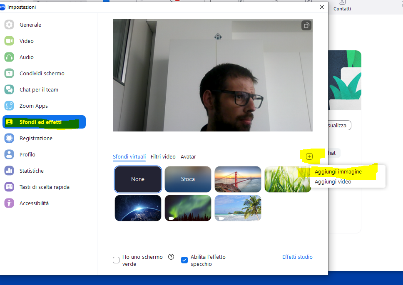Enable the 'Ho uno schermo verde' checkbox
The image size is (403, 285).
(116, 260)
